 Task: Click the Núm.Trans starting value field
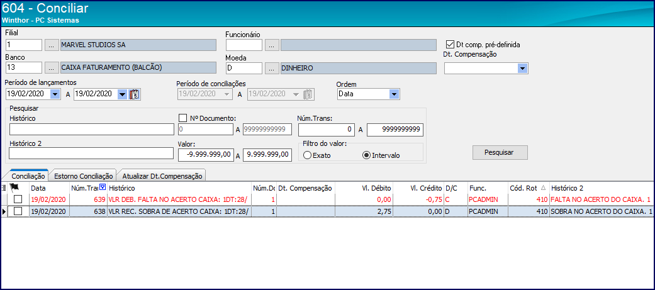(327, 130)
